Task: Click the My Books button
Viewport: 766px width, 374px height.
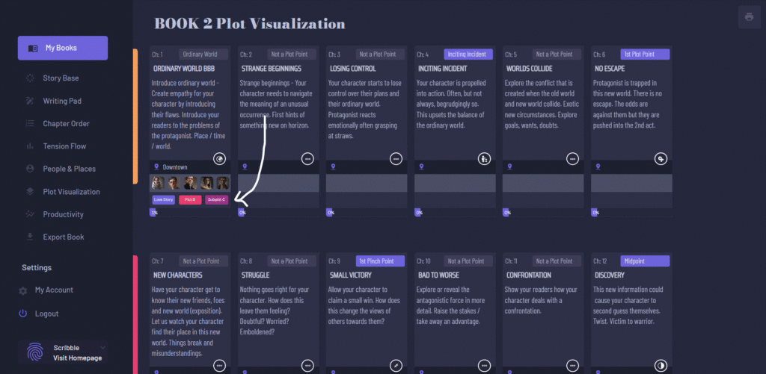Action: pos(63,48)
